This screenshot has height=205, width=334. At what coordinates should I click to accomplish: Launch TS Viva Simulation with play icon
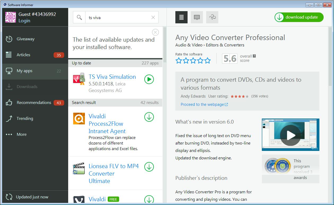click(149, 79)
